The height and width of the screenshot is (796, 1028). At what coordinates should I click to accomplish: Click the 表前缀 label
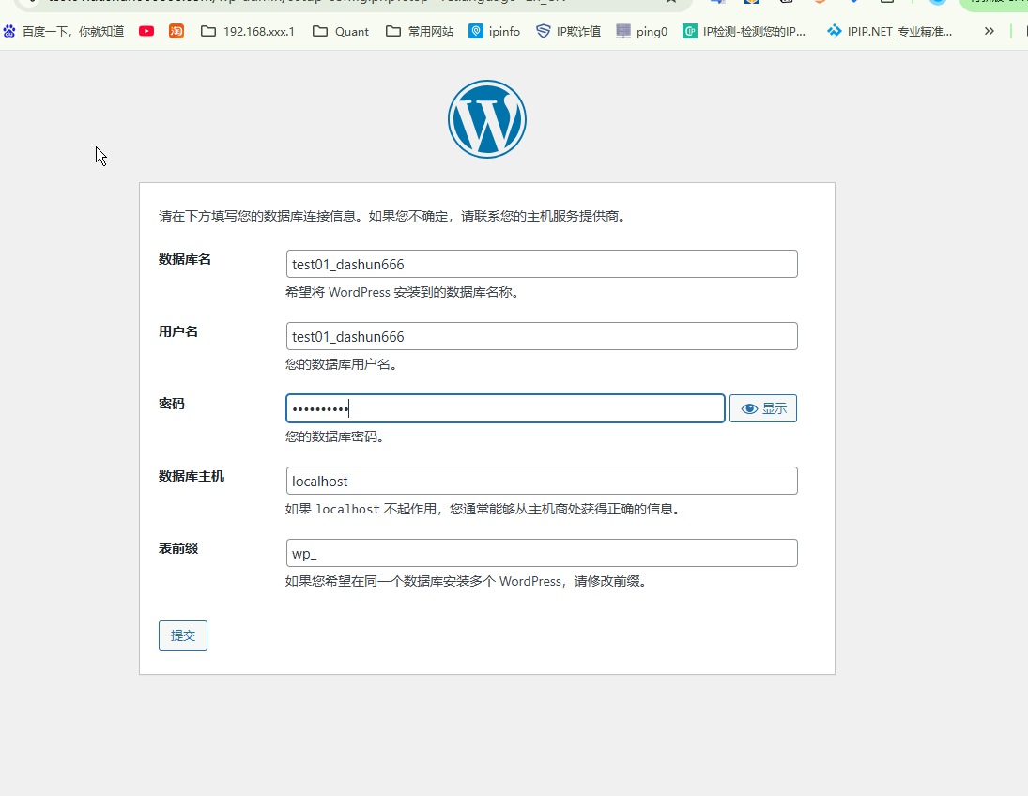178,548
